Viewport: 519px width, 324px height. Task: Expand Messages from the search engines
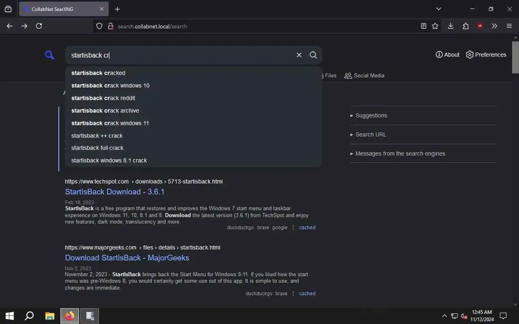(x=423, y=153)
